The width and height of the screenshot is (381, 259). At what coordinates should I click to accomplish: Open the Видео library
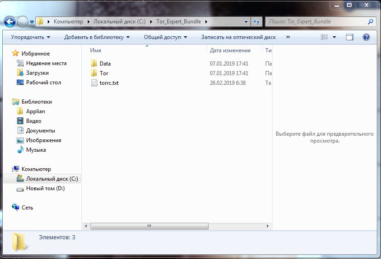[34, 121]
